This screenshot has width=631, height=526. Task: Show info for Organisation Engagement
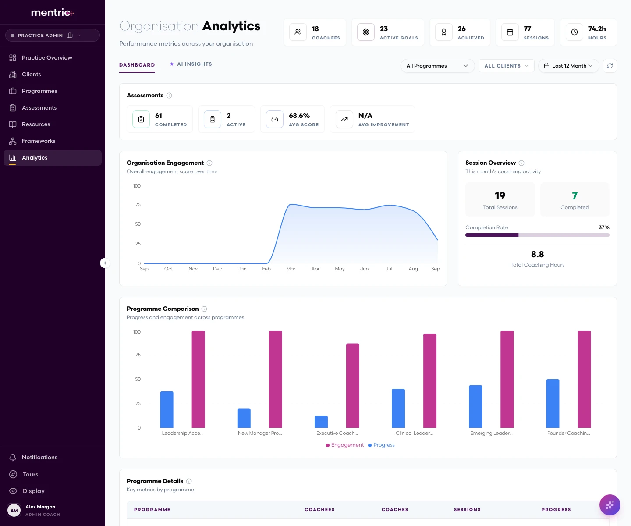[209, 163]
